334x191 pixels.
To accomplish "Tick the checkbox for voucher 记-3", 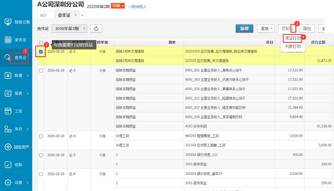I will click(41, 70).
